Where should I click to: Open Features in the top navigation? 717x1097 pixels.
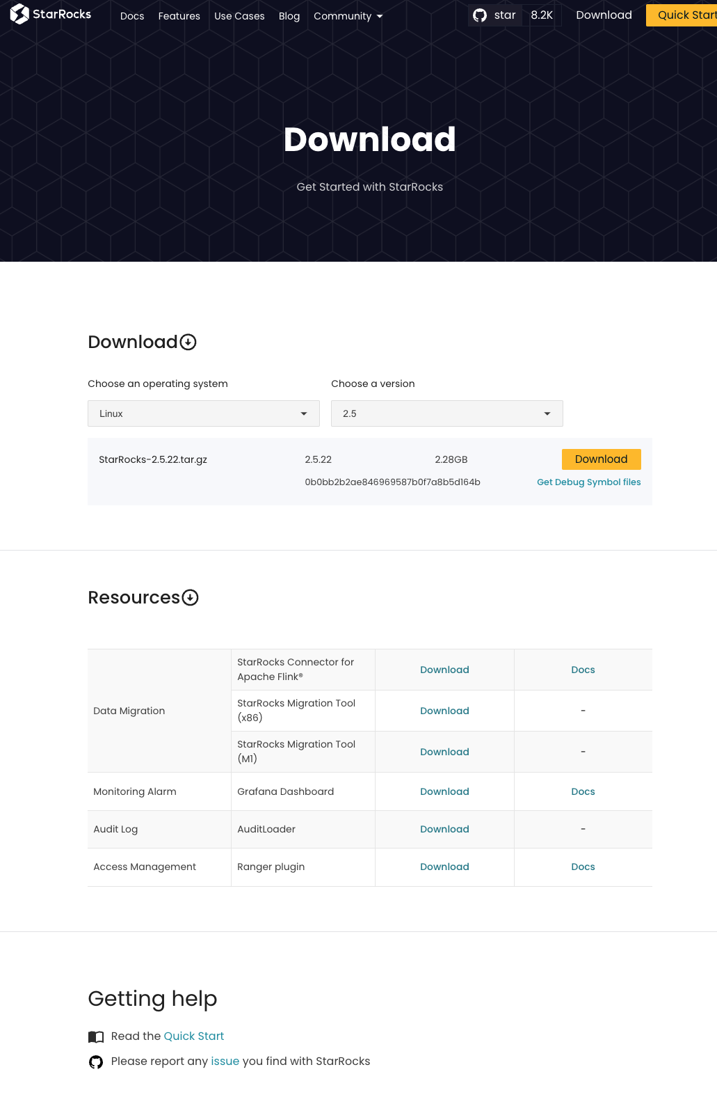click(x=179, y=16)
